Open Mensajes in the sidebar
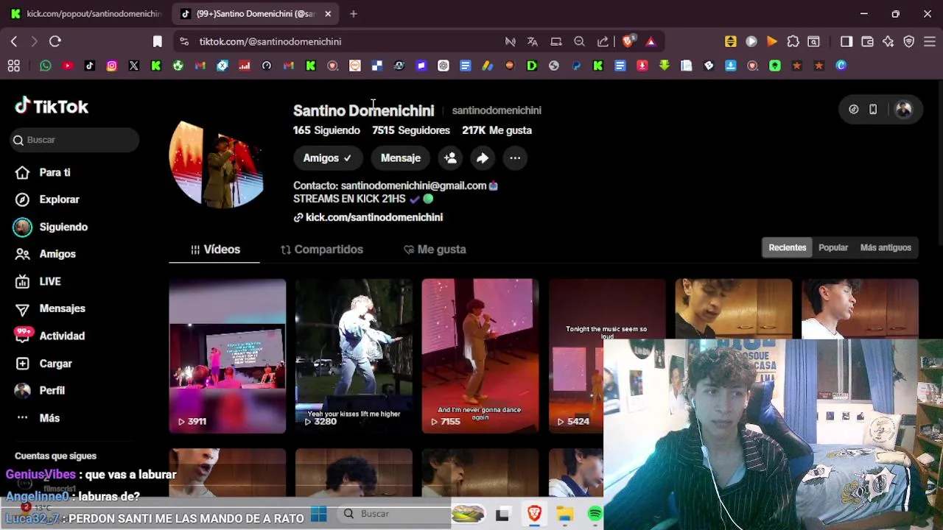The width and height of the screenshot is (943, 530). pyautogui.click(x=50, y=308)
